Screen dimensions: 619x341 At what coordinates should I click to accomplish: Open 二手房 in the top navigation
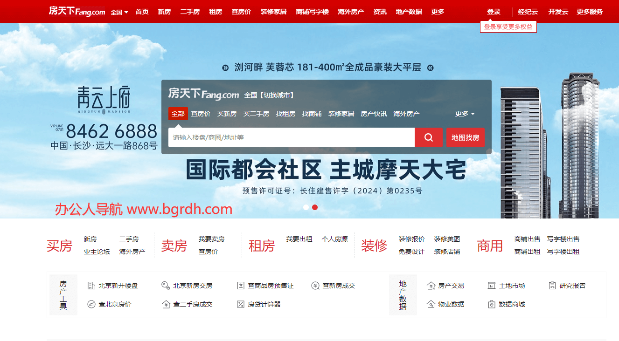tap(190, 12)
